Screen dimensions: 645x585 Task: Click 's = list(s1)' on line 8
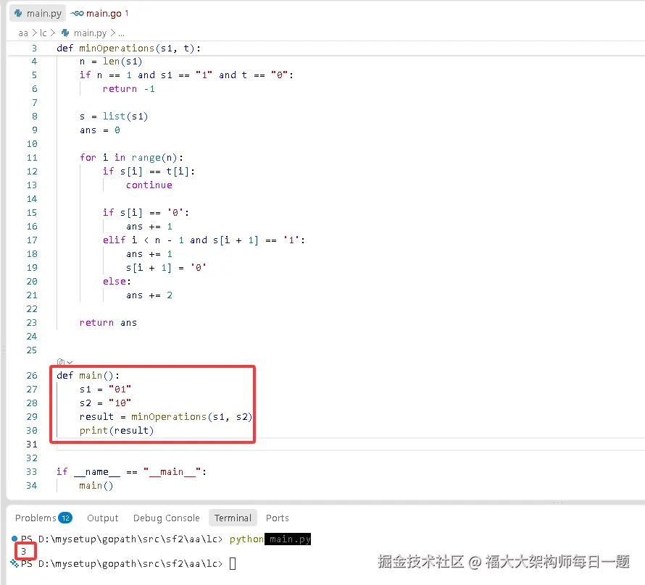pyautogui.click(x=114, y=117)
